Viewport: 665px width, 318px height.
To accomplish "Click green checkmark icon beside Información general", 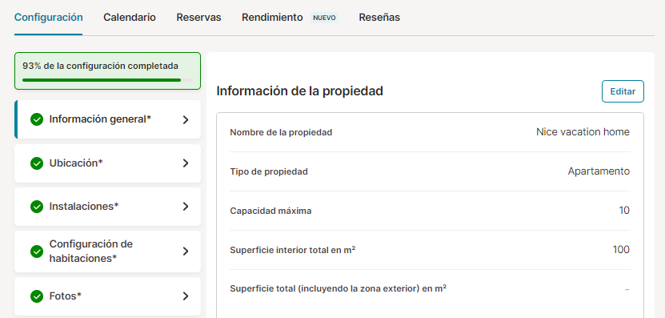I will 37,119.
